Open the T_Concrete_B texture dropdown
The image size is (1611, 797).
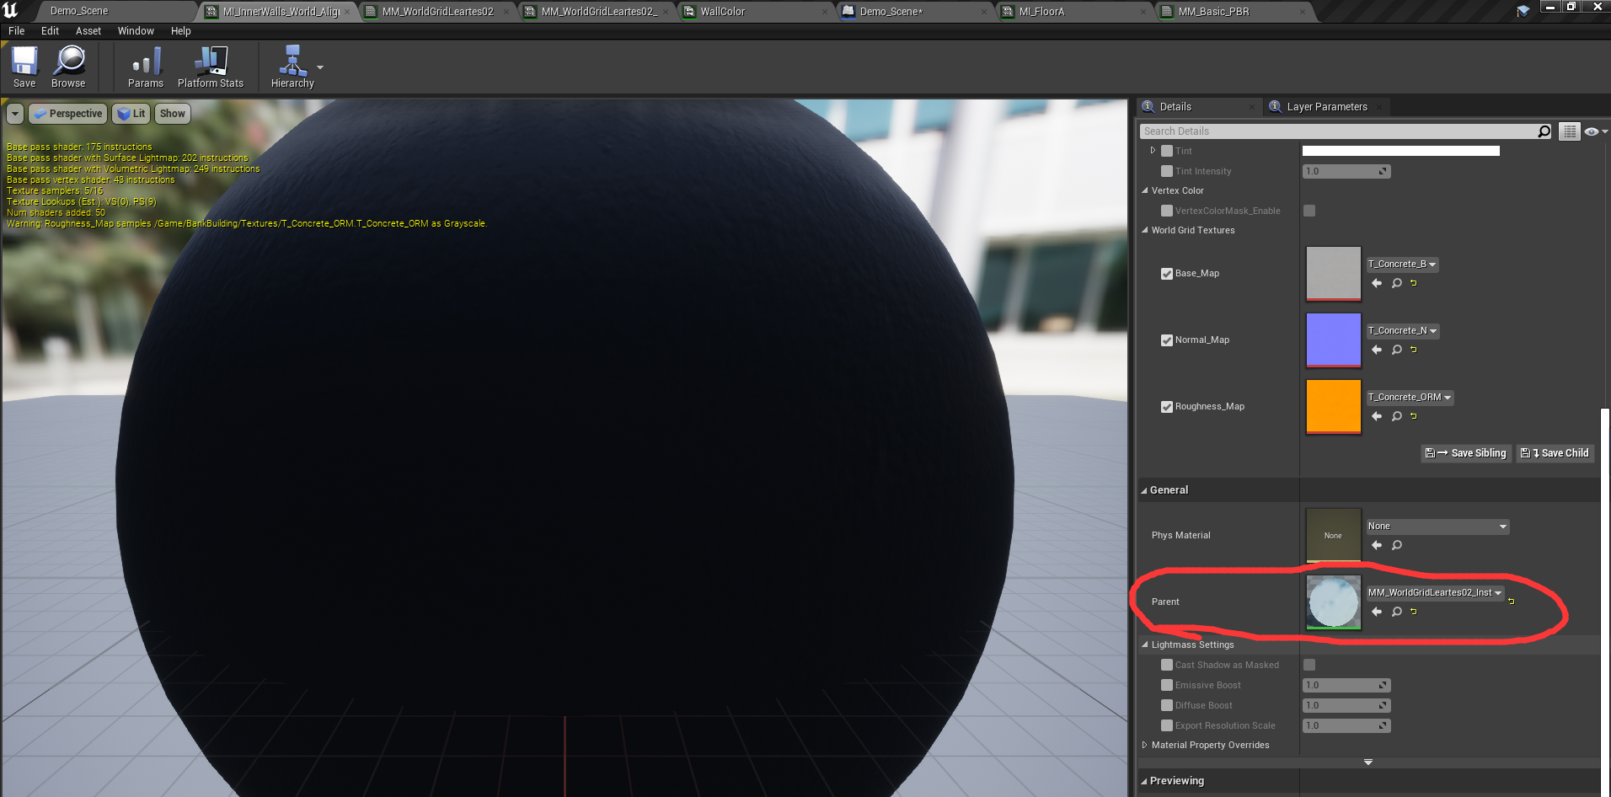click(1402, 265)
